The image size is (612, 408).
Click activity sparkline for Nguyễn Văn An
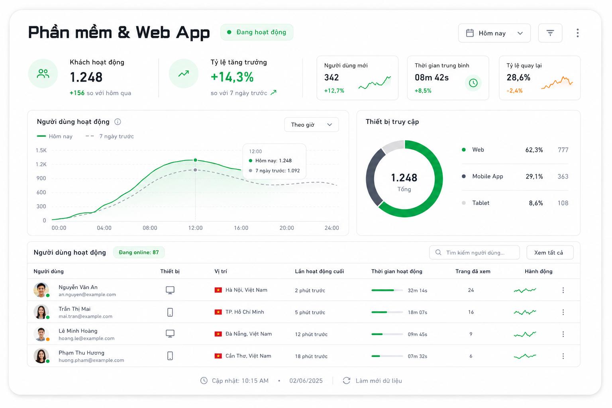pos(525,290)
